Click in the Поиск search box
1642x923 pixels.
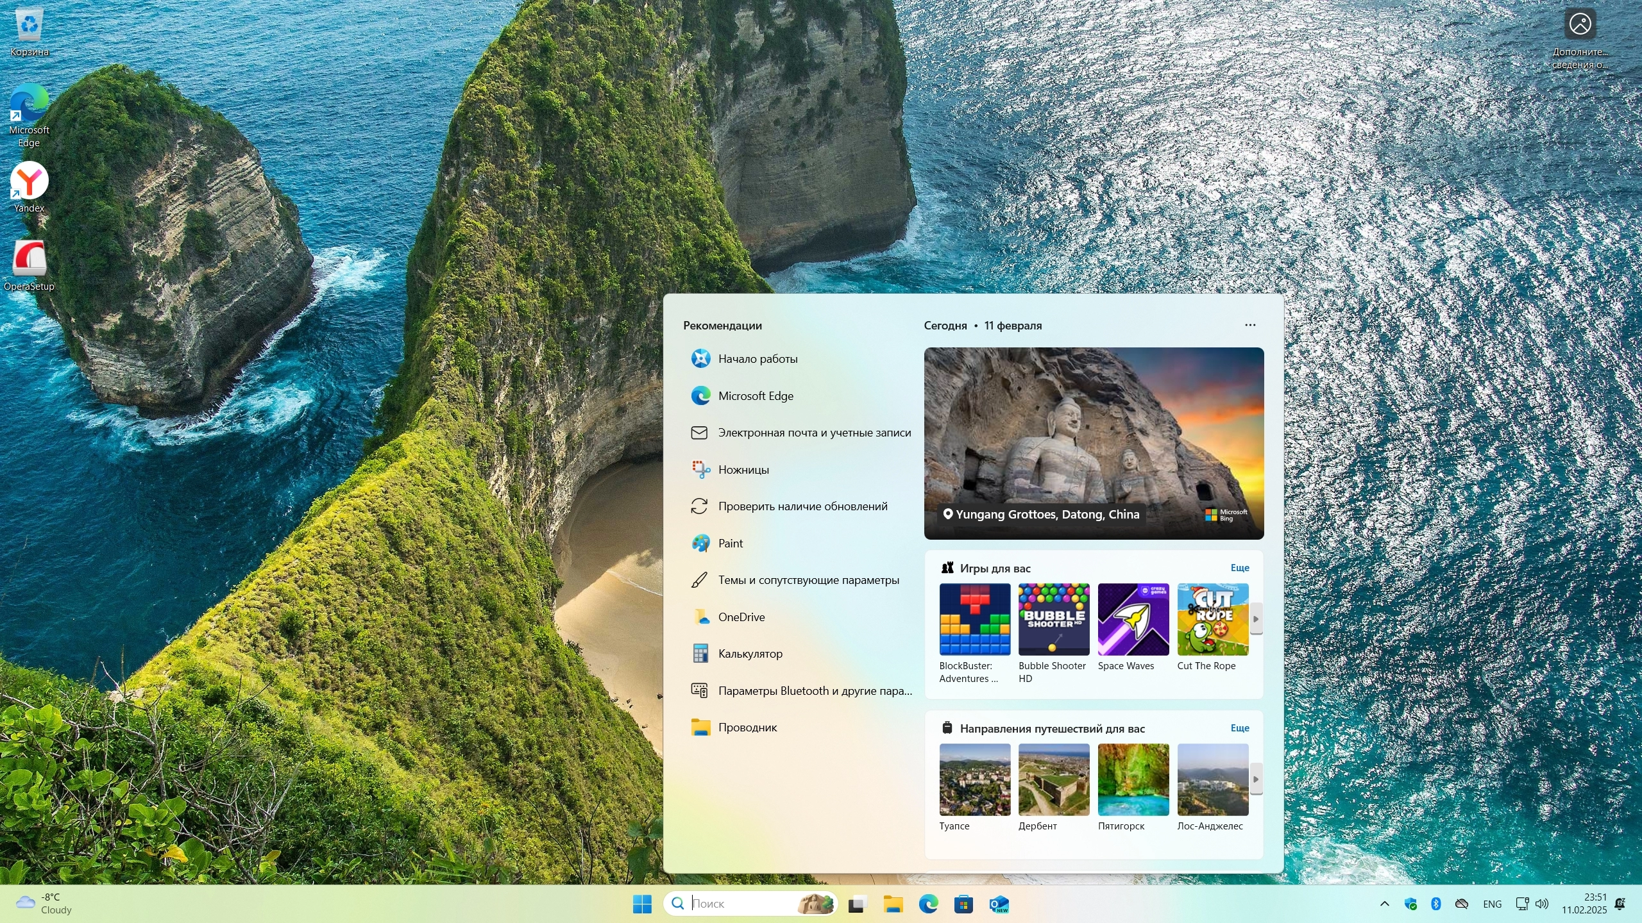pyautogui.click(x=738, y=904)
